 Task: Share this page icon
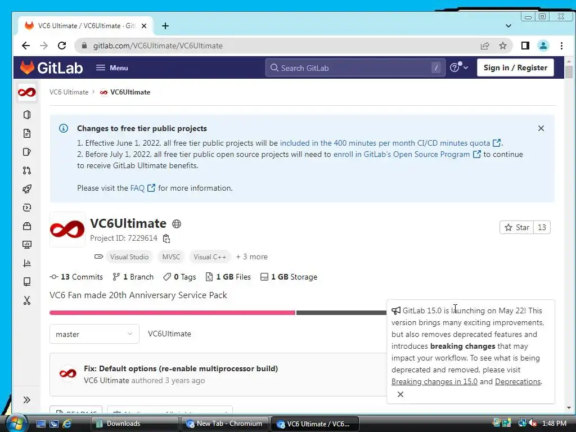coord(485,46)
